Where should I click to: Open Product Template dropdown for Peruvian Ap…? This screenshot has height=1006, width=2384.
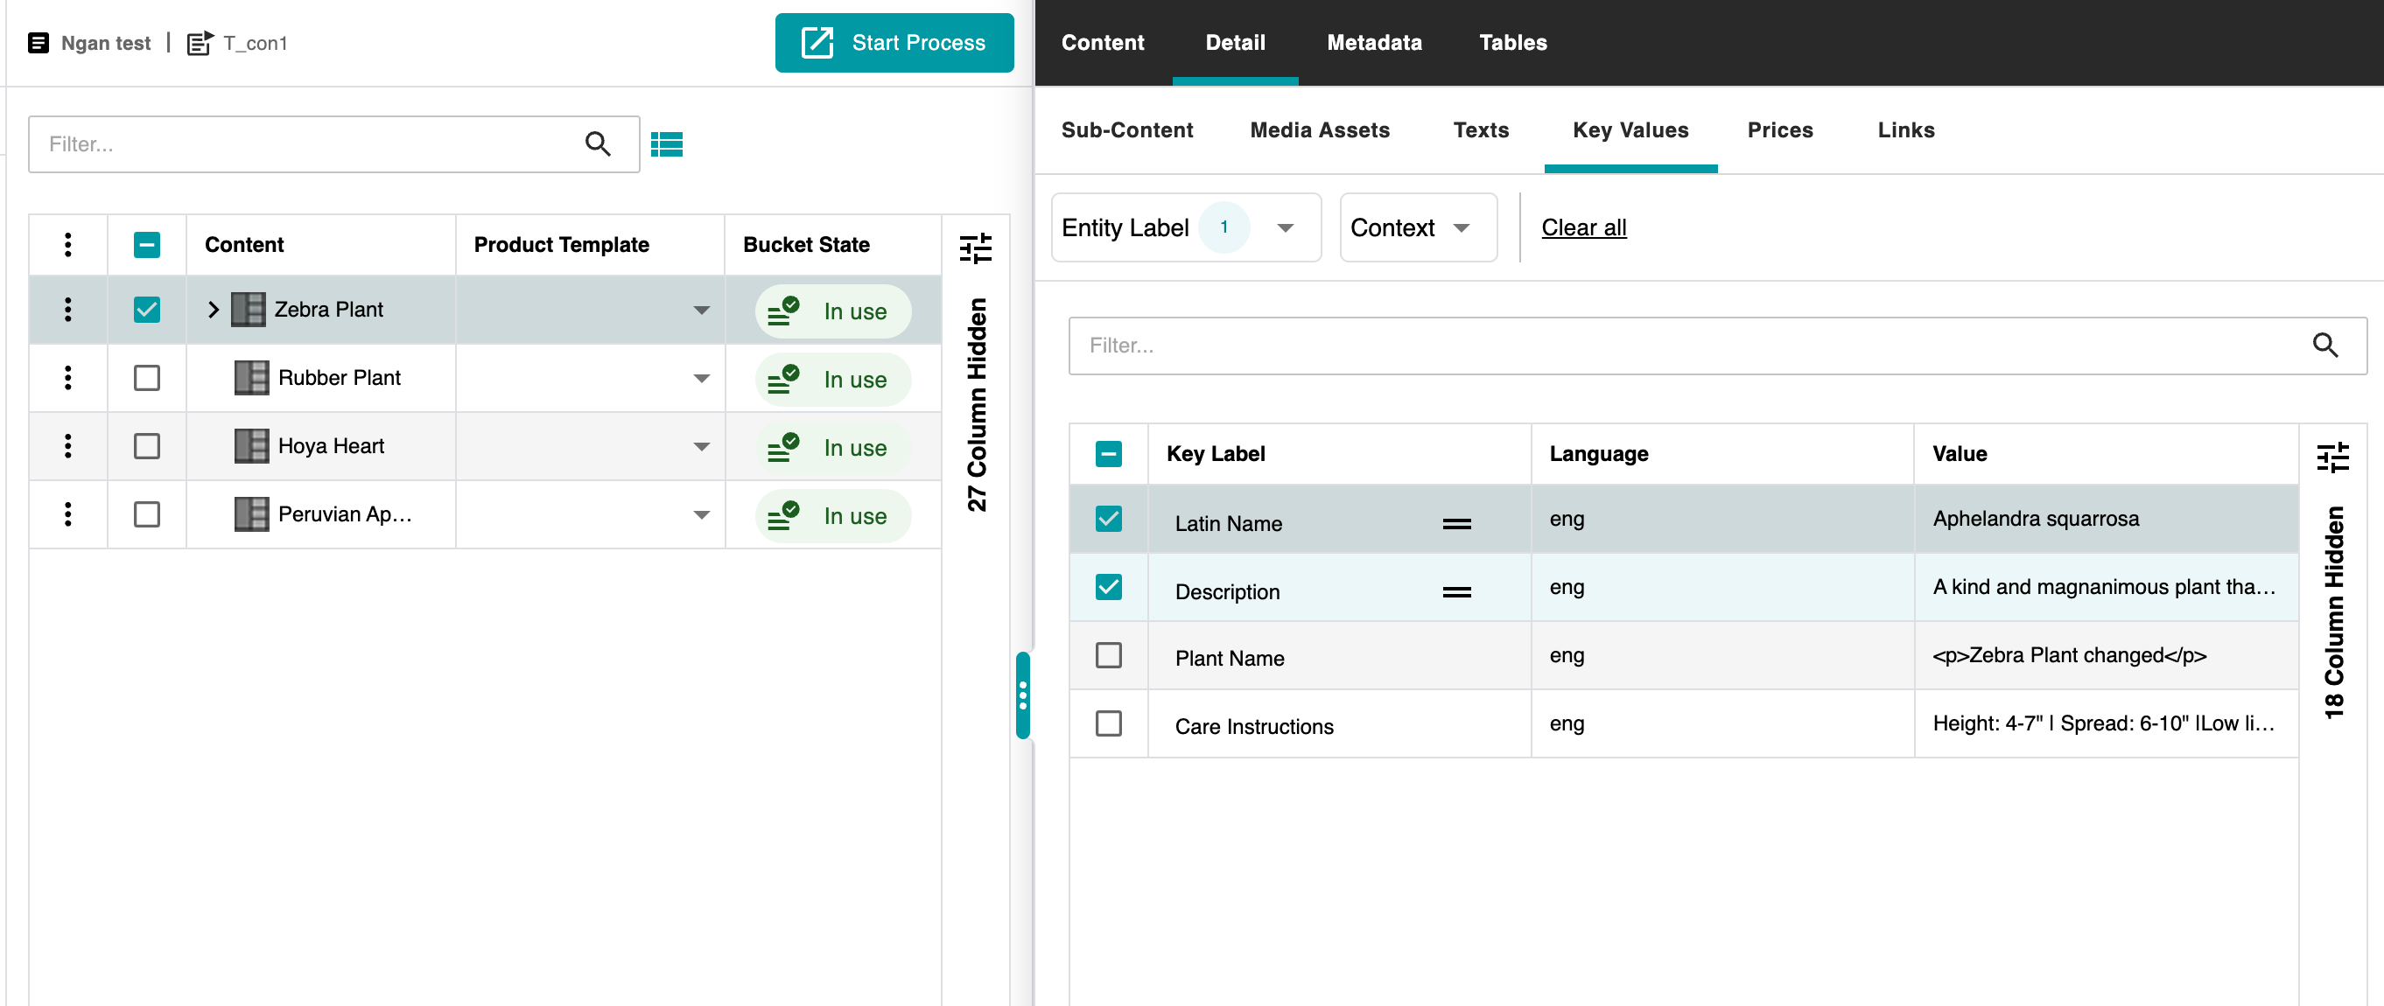702,515
